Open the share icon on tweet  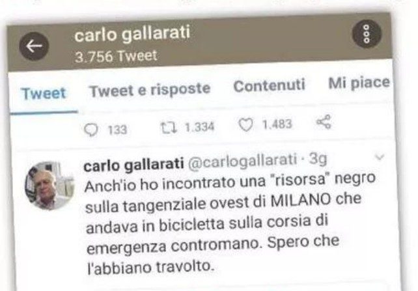[324, 122]
